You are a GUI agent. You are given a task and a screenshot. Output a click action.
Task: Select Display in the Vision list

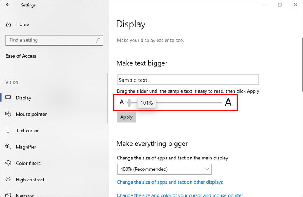(x=23, y=98)
